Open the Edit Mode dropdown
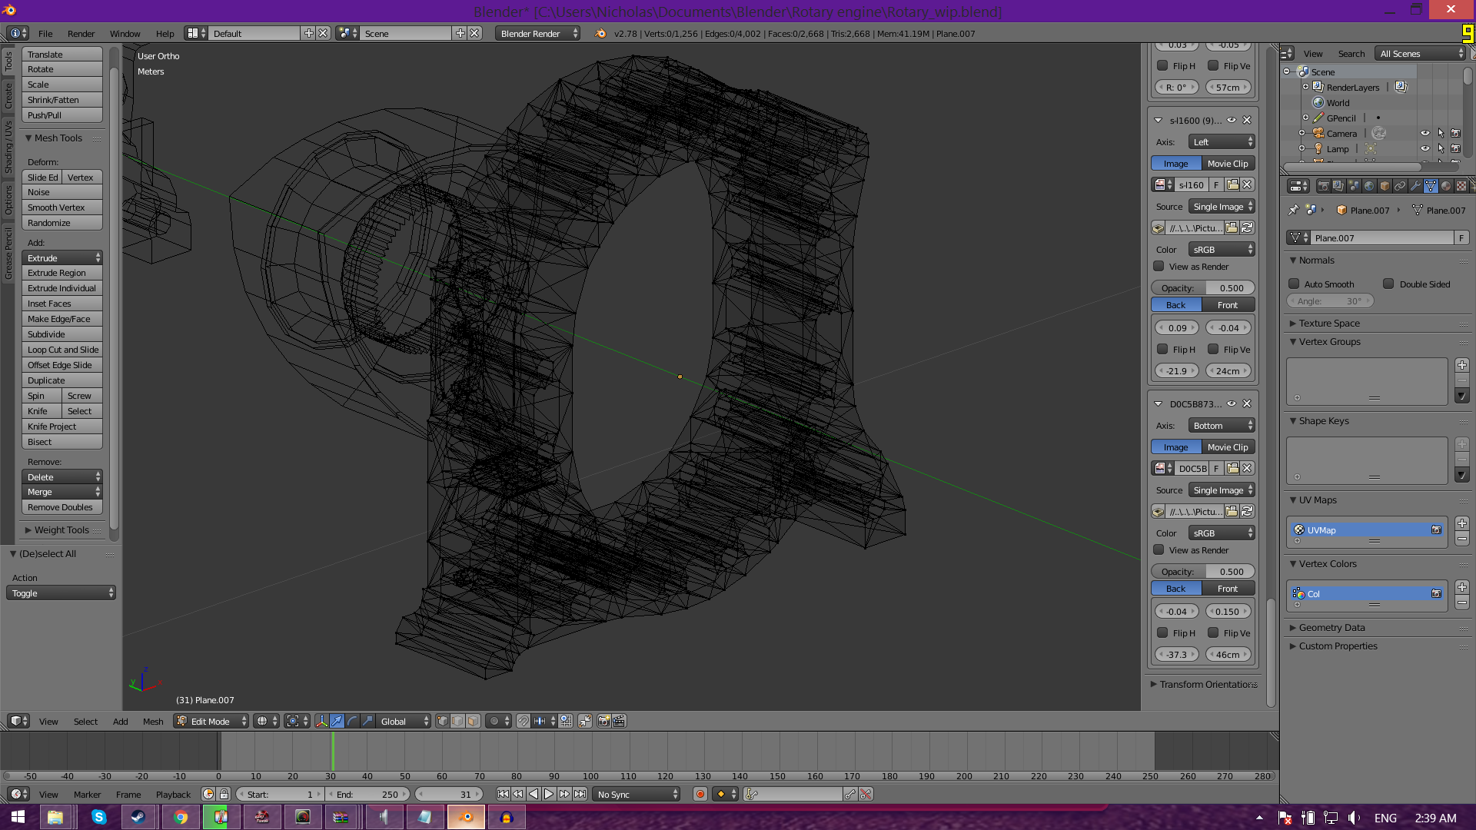The width and height of the screenshot is (1476, 830). click(211, 721)
